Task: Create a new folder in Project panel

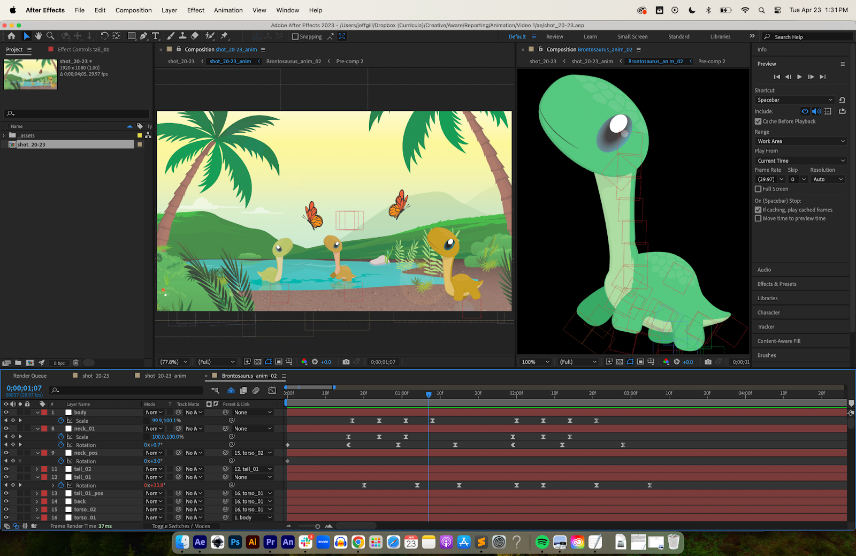Action: pos(18,362)
